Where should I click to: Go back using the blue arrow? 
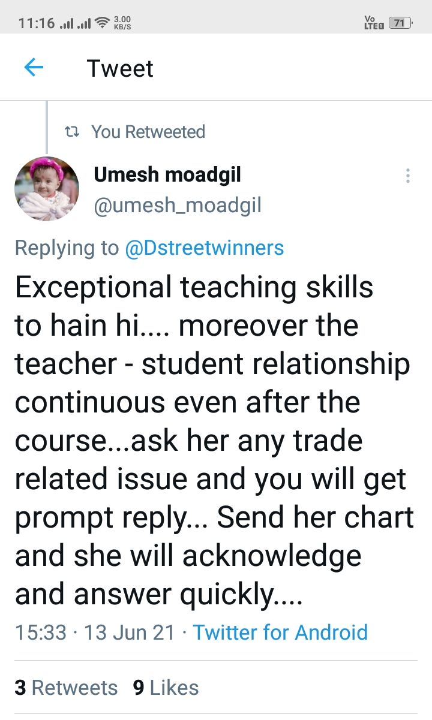34,68
